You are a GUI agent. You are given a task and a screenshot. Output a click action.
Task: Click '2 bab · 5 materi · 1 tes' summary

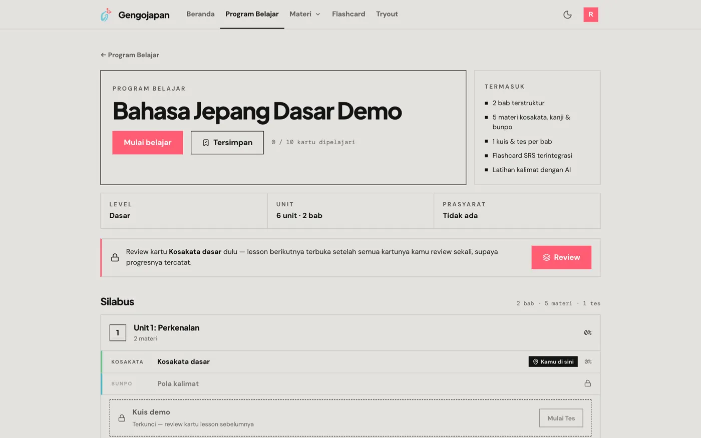coord(558,303)
